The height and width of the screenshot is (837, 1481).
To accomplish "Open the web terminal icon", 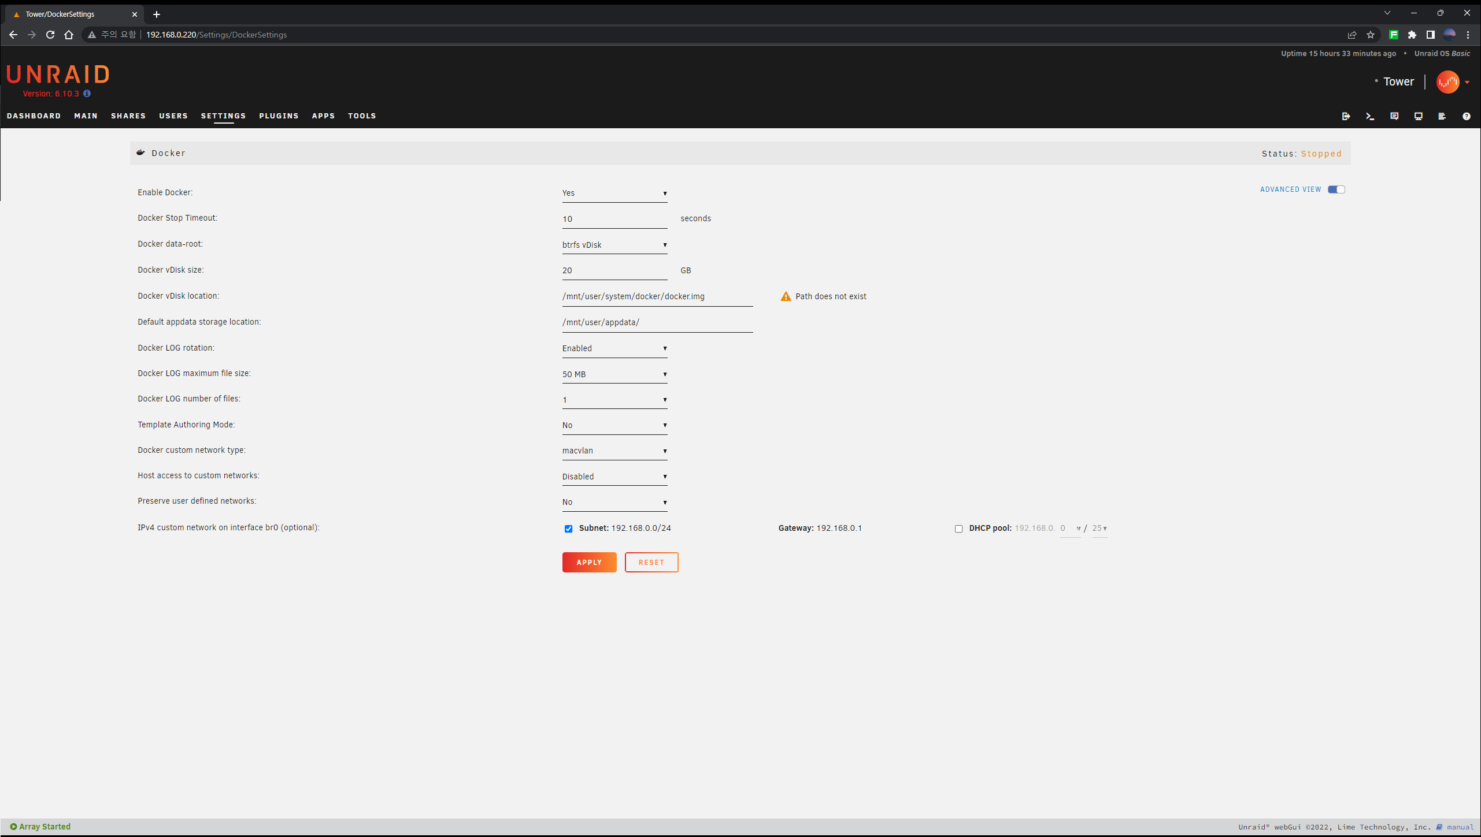I will [1370, 116].
